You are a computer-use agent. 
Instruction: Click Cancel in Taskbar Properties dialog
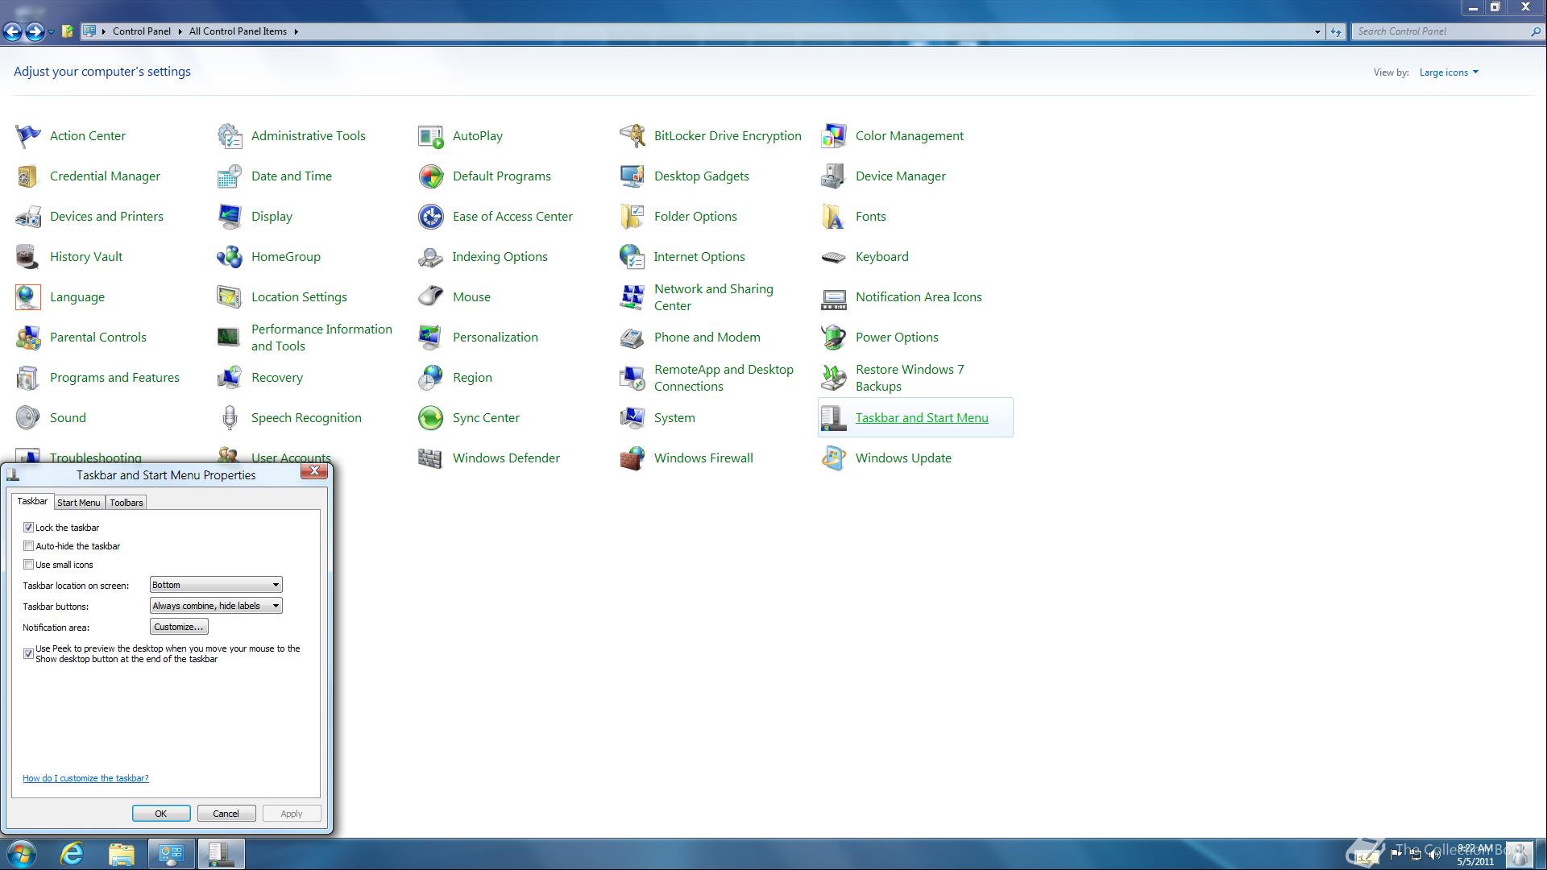[x=226, y=814]
